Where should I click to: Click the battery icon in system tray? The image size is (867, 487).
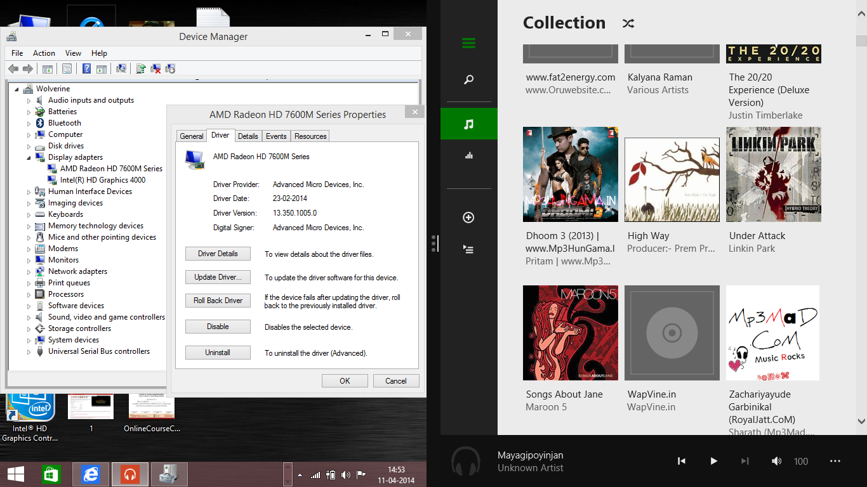click(x=331, y=474)
